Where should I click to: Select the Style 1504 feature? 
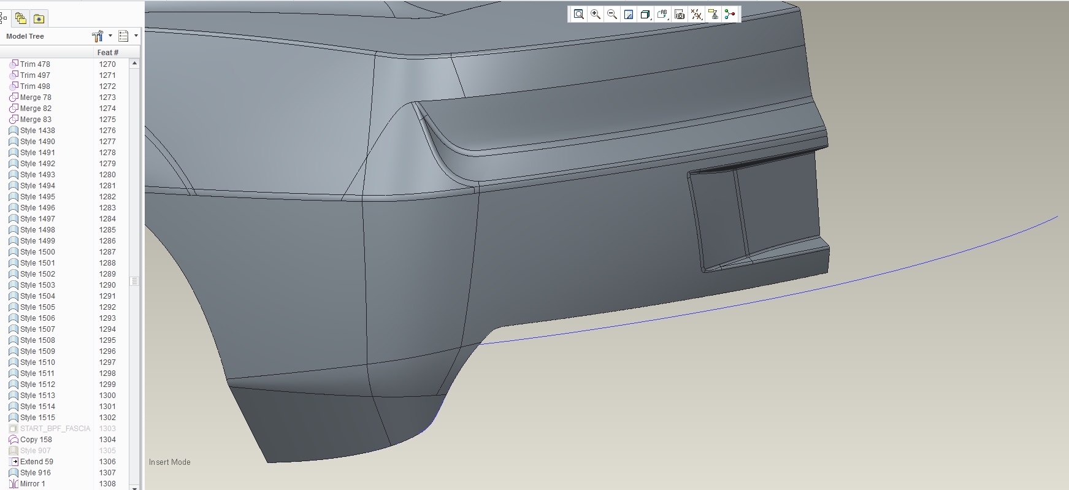[37, 296]
